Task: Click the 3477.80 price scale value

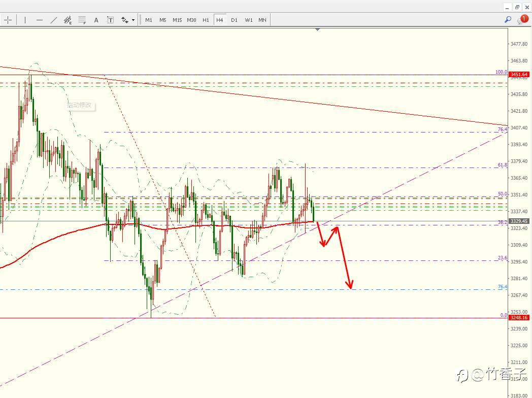Action: tap(519, 44)
